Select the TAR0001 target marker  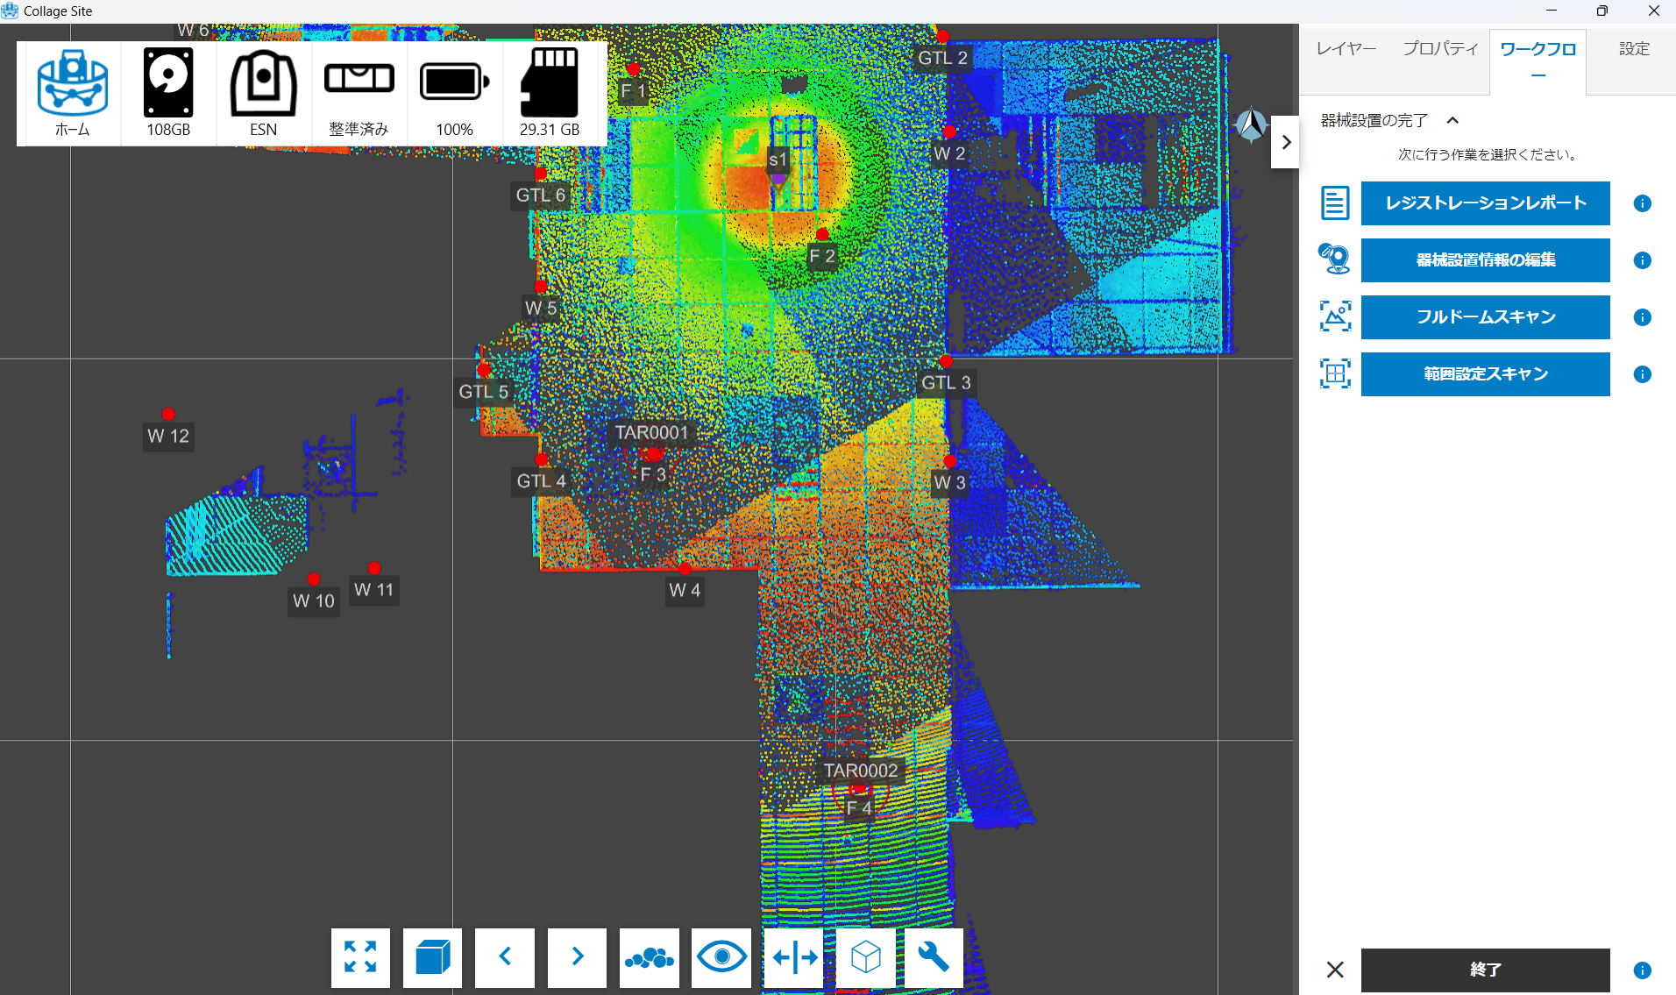(653, 453)
